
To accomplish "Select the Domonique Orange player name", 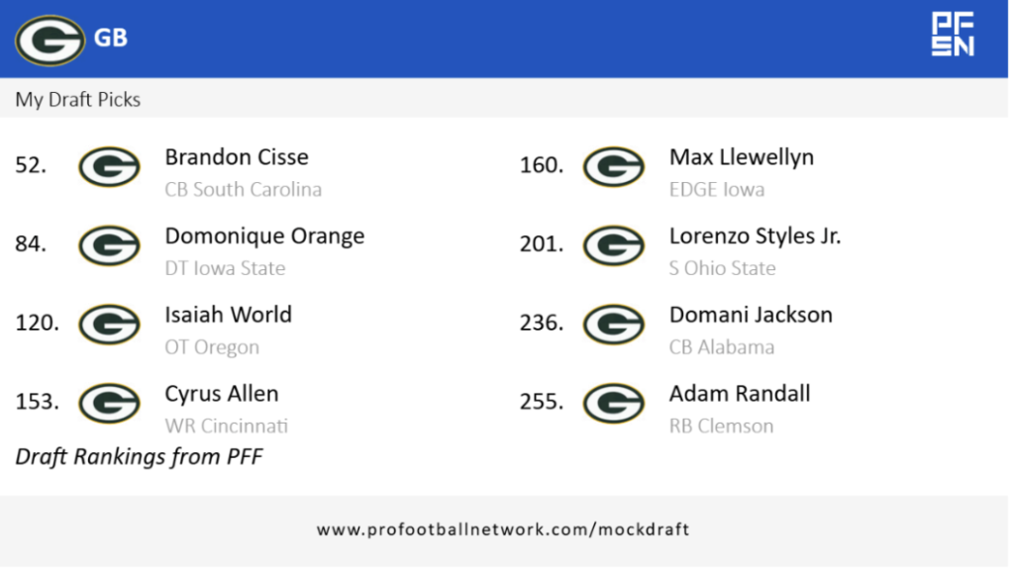I will [264, 237].
